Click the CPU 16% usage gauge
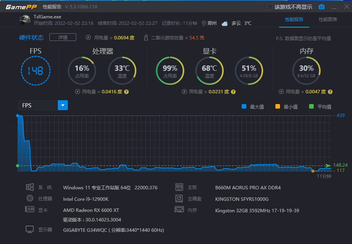Viewport: 352px width, 244px height. pos(82,71)
